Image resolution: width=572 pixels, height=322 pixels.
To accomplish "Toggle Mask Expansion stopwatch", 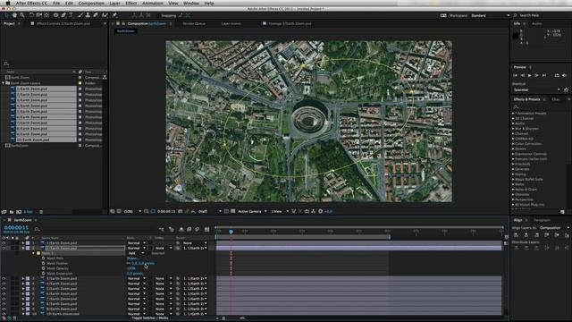I will tap(43, 274).
